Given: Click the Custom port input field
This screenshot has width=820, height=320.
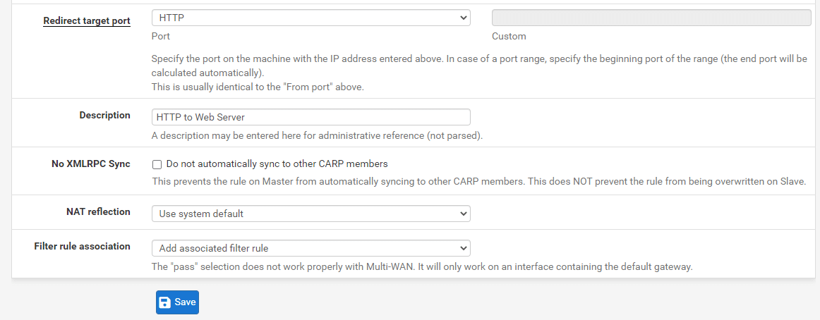Looking at the screenshot, I should (x=651, y=18).
